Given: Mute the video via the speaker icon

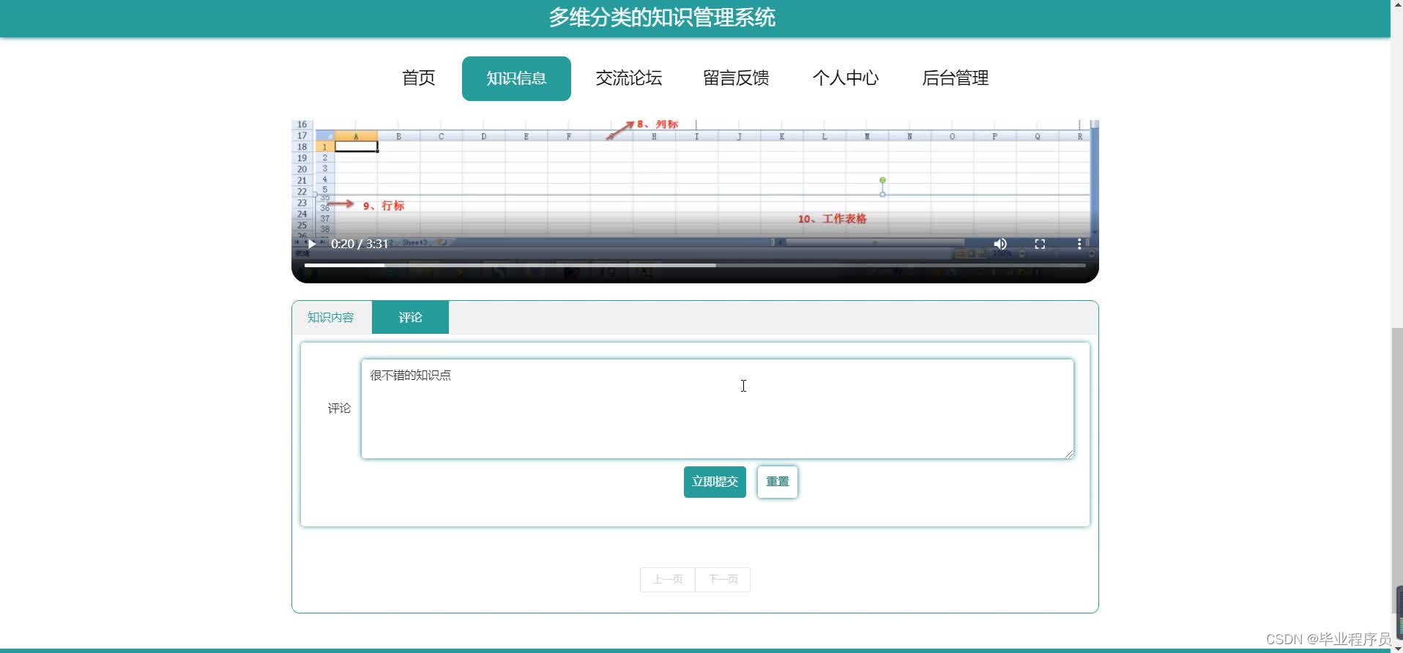Looking at the screenshot, I should (x=1000, y=244).
